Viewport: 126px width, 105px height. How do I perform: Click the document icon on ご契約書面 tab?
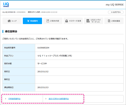click(109, 21)
